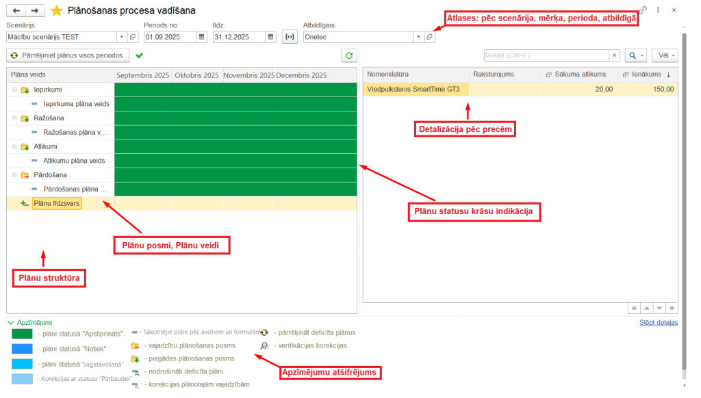Collapse the Iepirkumi plan group
Screen dimensions: 701x398
pos(14,90)
